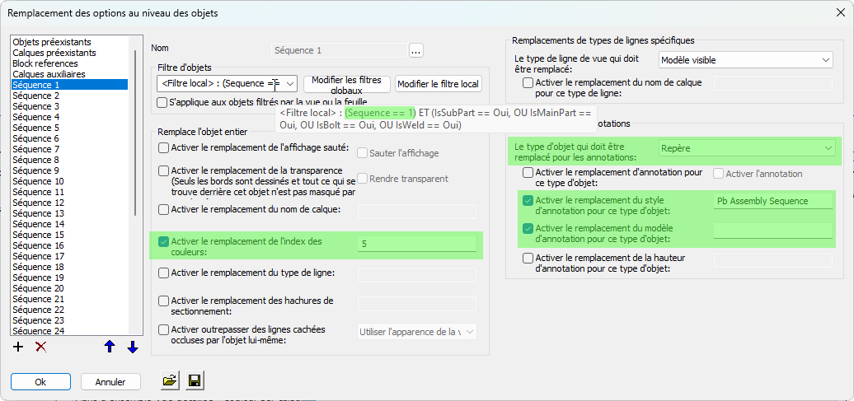Close the dialog with the X button

(839, 12)
